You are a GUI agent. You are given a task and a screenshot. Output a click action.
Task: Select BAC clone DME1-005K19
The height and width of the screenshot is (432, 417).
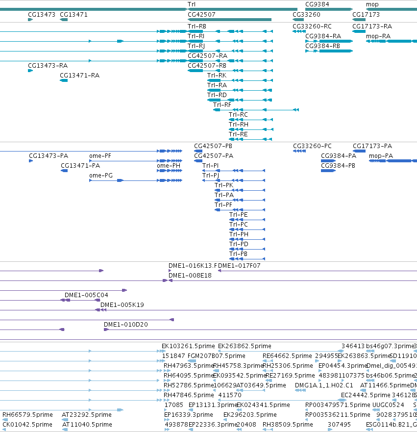[x=122, y=305]
